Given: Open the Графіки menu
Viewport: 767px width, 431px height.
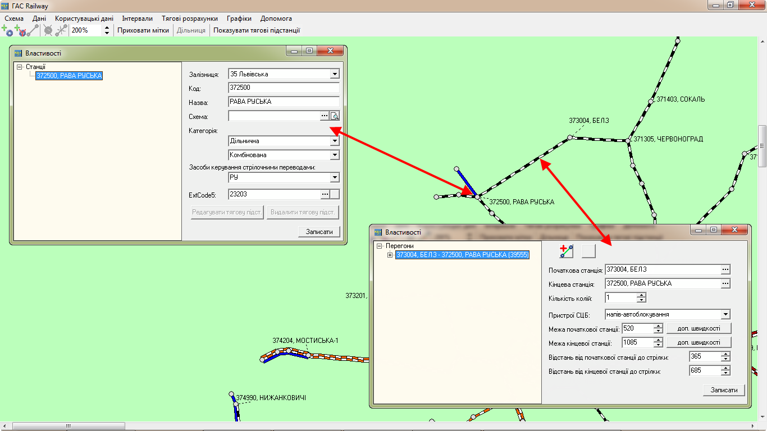Looking at the screenshot, I should tap(239, 19).
